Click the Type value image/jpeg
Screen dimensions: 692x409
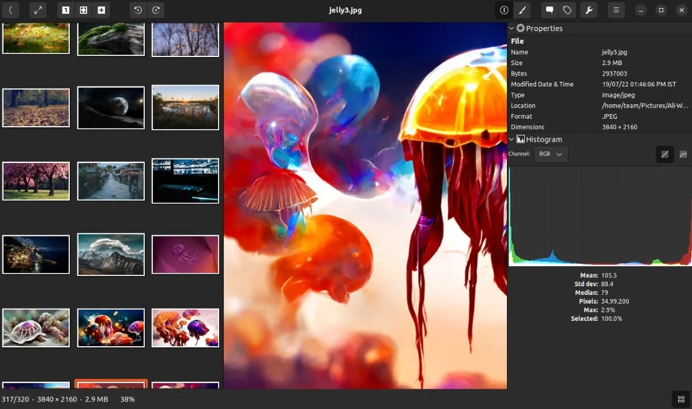618,95
